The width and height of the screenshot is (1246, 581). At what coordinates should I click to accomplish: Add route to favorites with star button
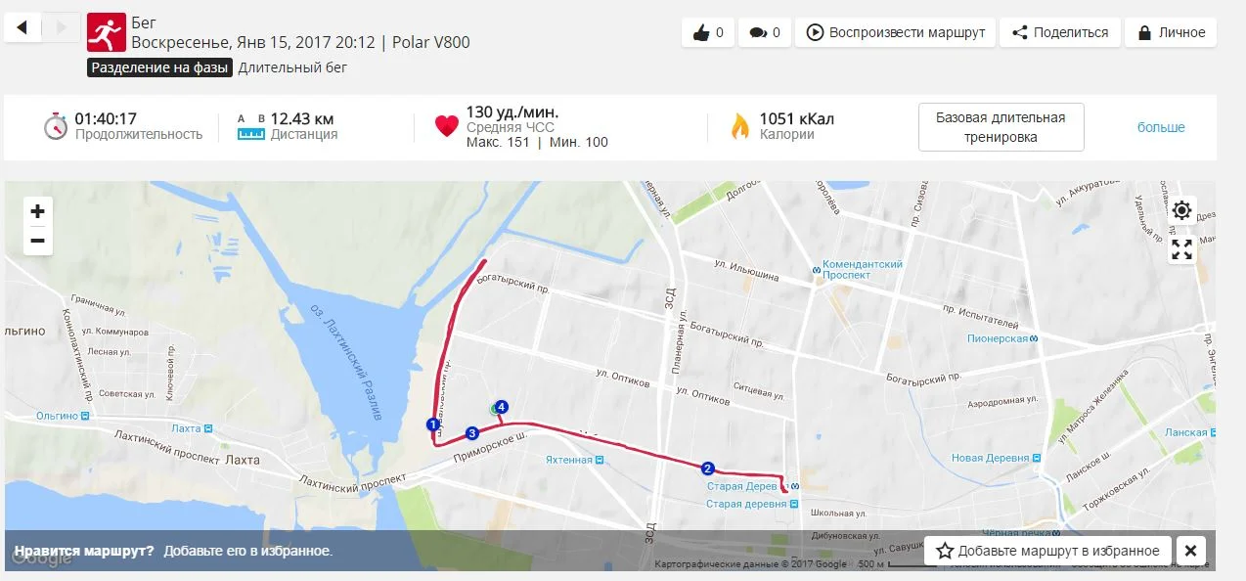click(1048, 551)
